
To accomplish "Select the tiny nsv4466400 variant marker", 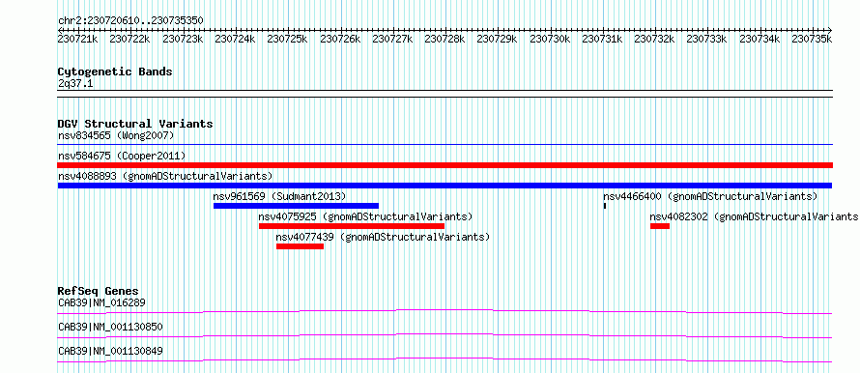I will pyautogui.click(x=604, y=206).
